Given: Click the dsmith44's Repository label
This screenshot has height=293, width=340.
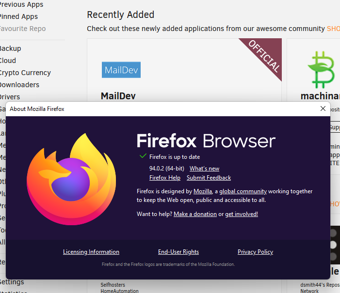Looking at the screenshot, I should pos(320,285).
